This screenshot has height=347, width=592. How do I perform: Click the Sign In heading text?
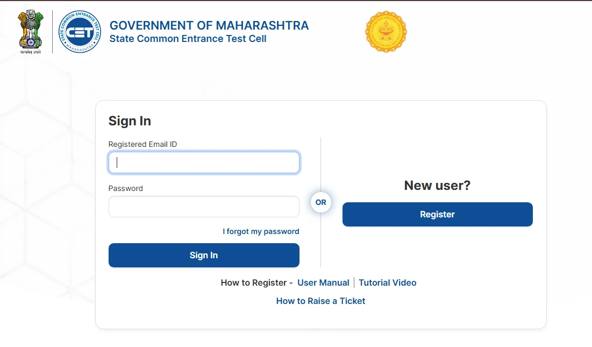(129, 121)
